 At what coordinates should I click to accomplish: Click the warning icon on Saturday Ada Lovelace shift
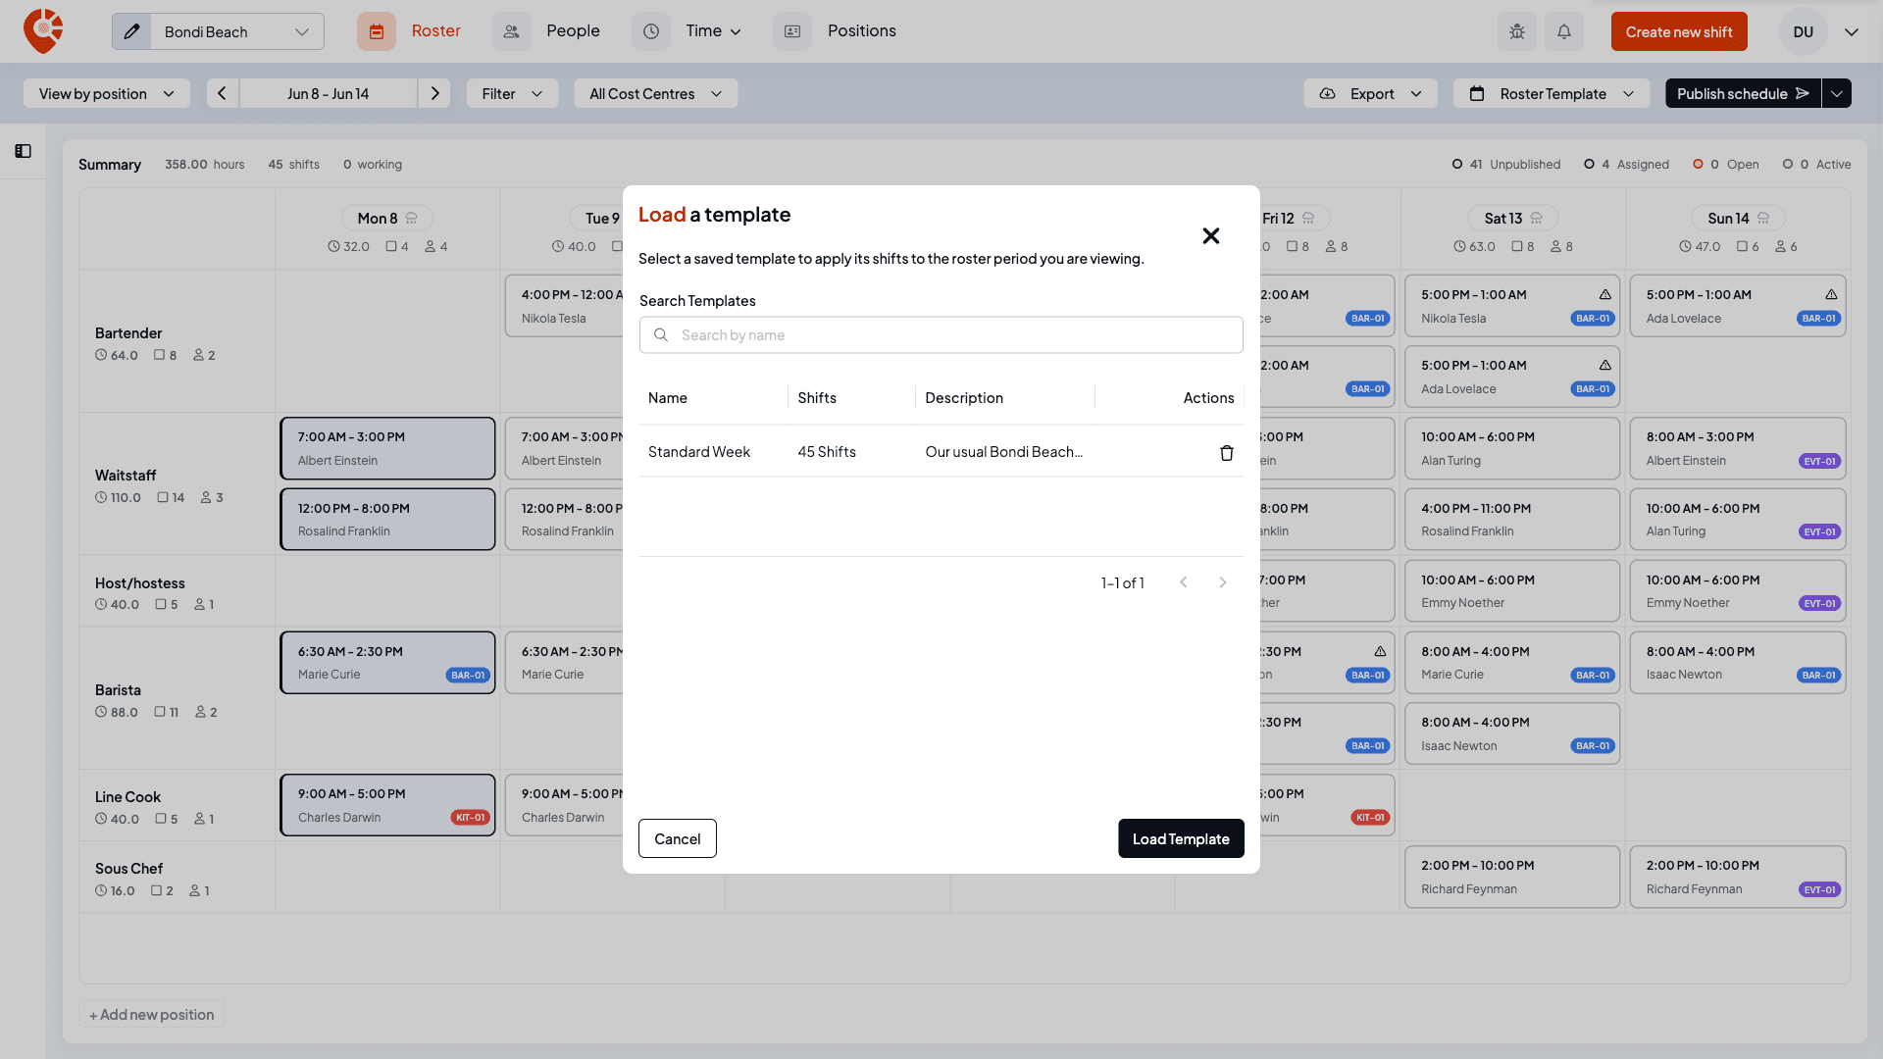(x=1604, y=365)
